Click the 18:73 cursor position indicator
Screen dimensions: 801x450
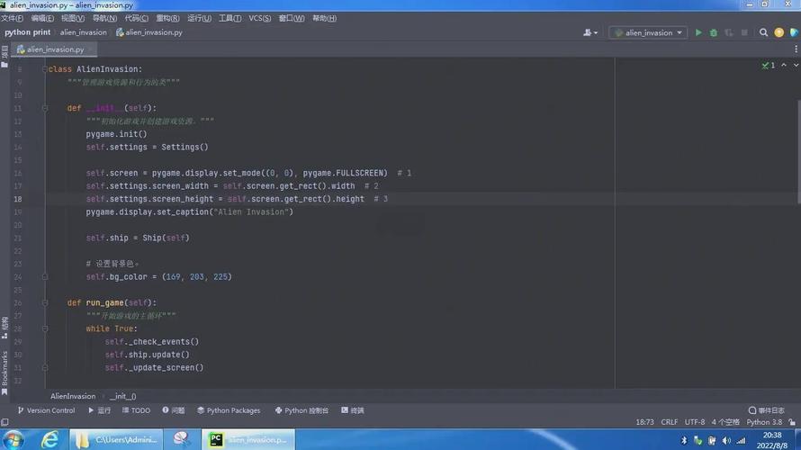[644, 422]
